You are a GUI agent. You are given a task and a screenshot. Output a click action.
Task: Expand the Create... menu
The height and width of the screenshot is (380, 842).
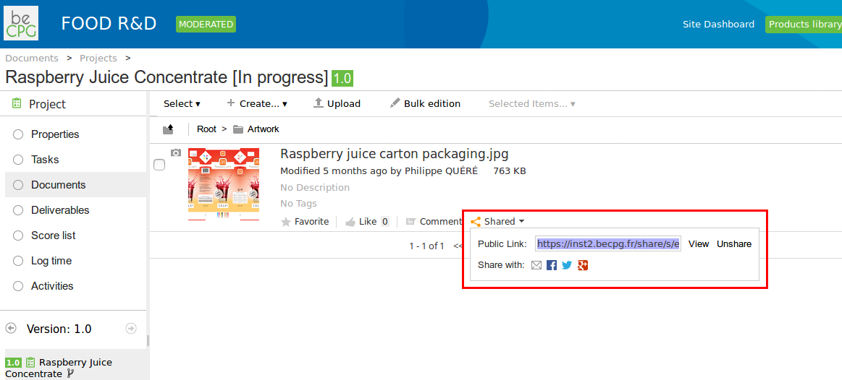[x=257, y=104]
